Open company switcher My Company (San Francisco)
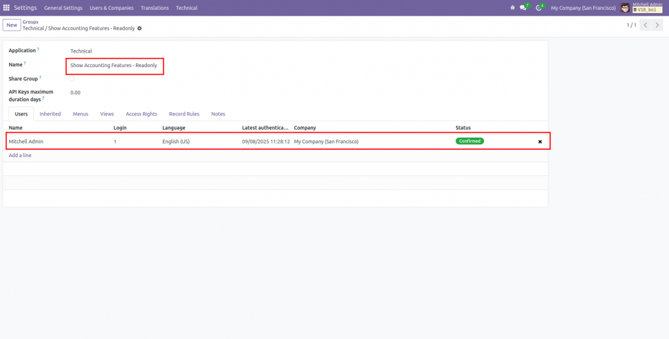 click(583, 8)
